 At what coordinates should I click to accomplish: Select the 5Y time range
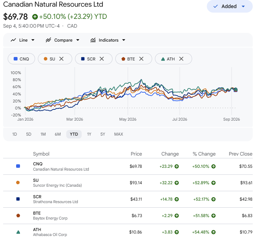(103, 134)
